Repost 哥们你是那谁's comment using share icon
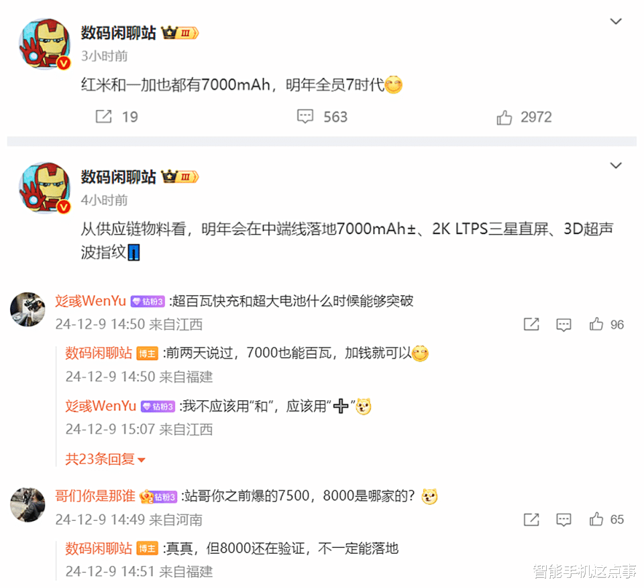 pyautogui.click(x=531, y=519)
